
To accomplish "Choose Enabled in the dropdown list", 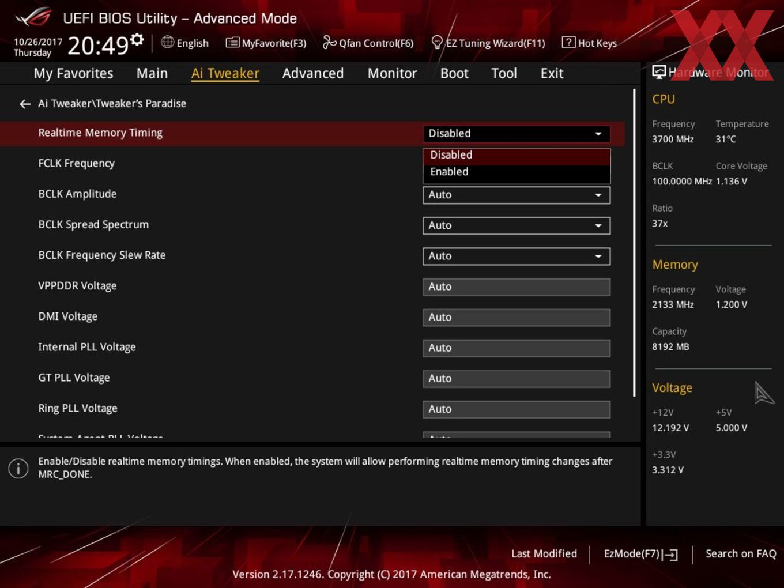I will [x=517, y=172].
